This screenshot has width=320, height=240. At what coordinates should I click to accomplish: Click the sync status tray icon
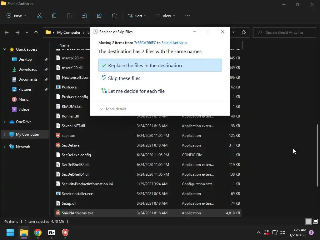pos(266,232)
